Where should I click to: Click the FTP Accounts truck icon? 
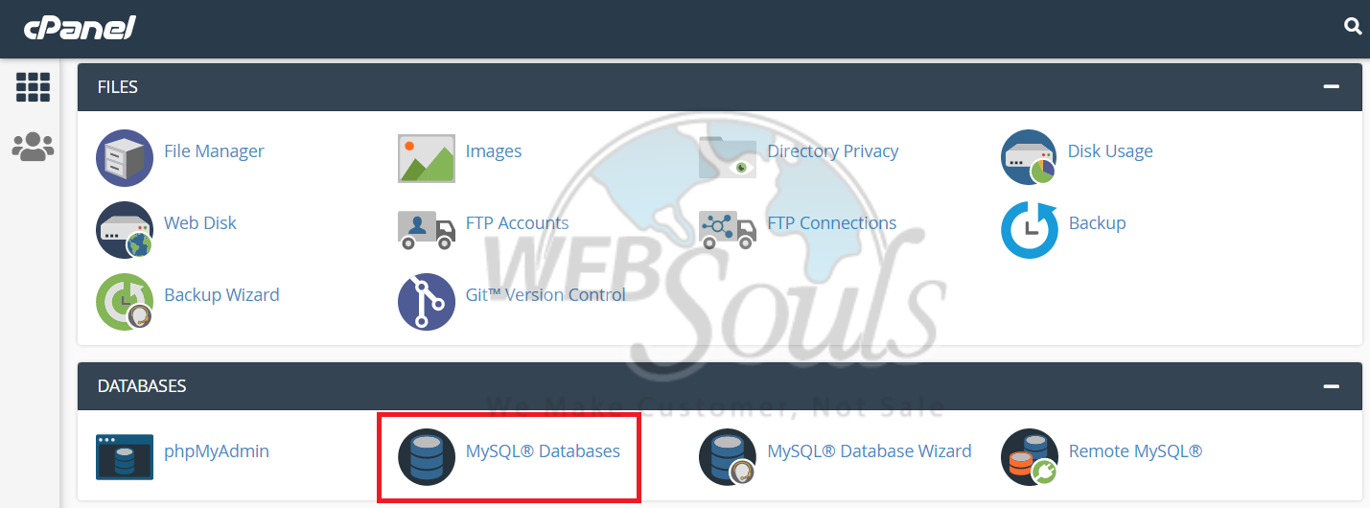tap(427, 230)
